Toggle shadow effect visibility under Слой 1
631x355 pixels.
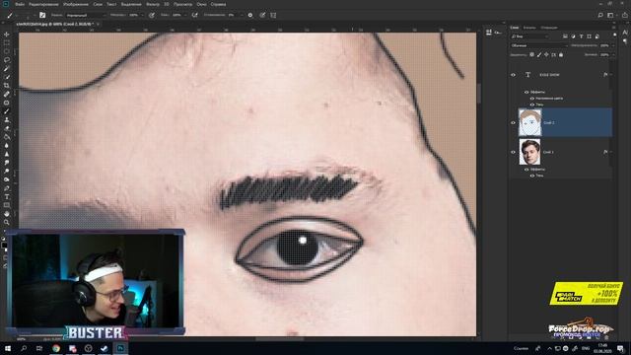point(532,176)
